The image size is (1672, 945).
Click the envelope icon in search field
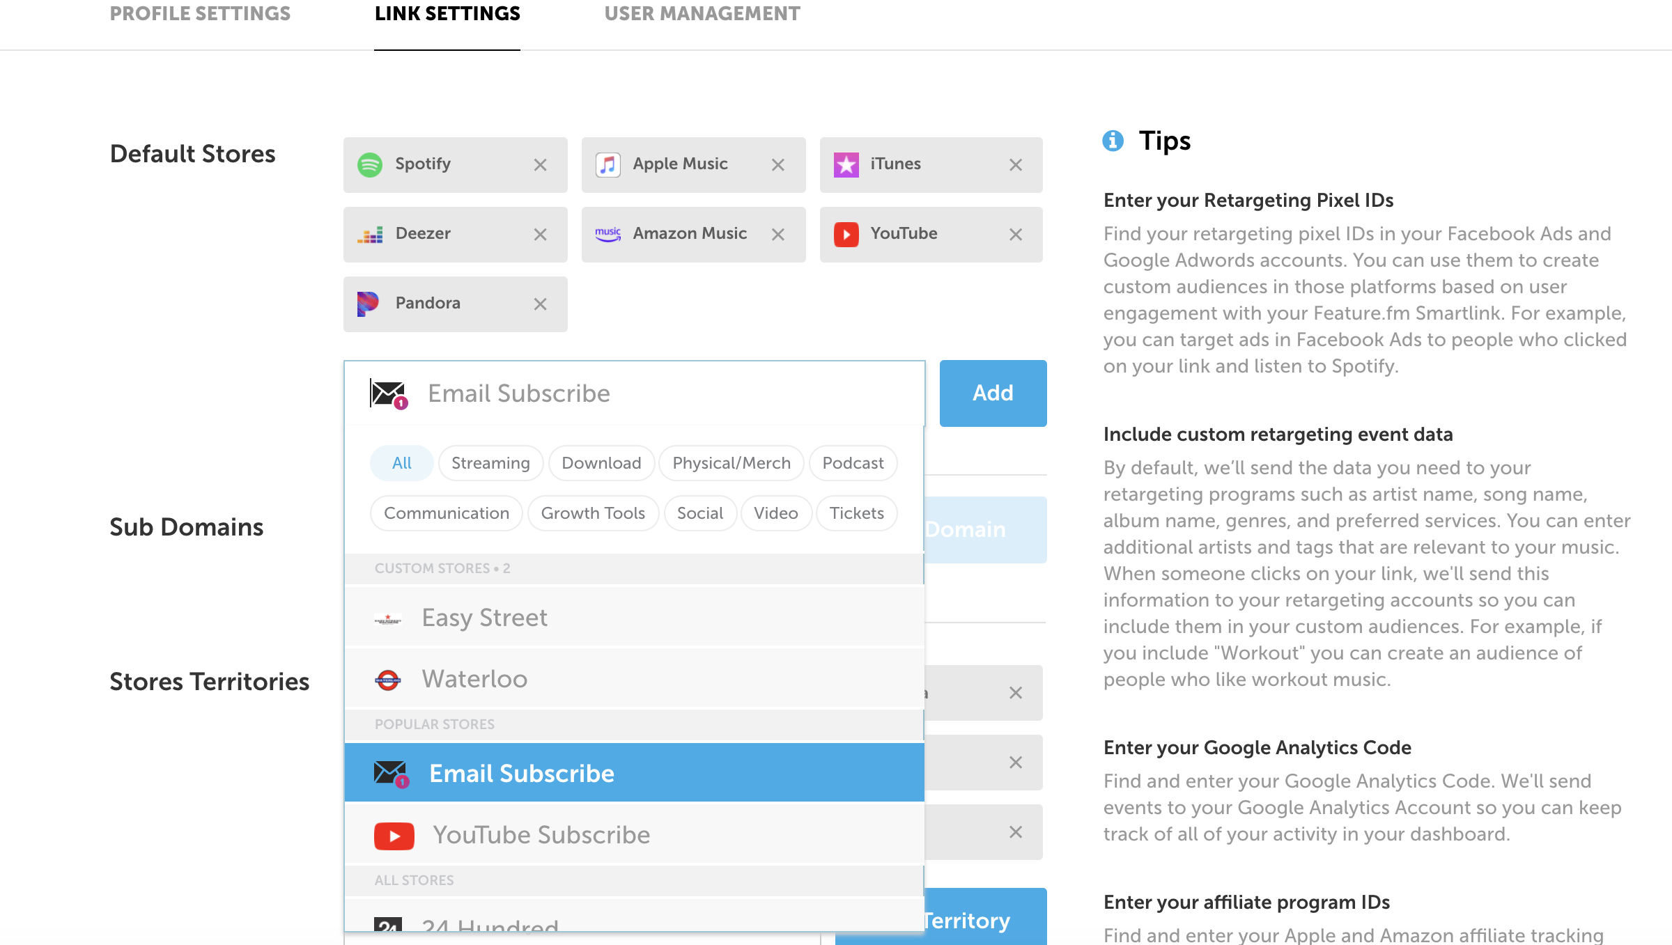[389, 394]
